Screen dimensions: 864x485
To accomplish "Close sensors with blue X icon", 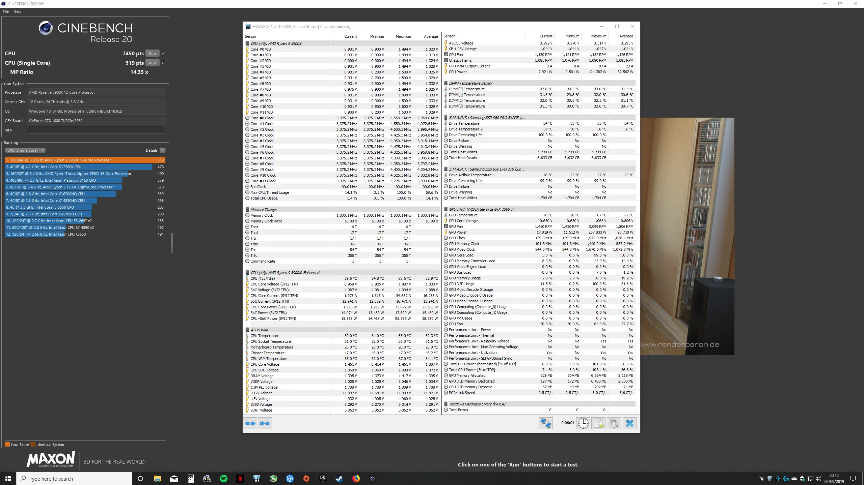I will [x=629, y=423].
